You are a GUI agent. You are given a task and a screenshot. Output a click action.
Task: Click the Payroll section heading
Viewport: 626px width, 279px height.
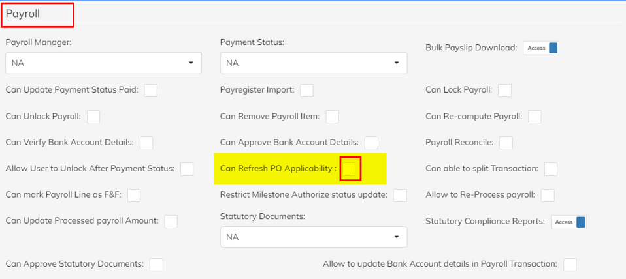point(23,14)
